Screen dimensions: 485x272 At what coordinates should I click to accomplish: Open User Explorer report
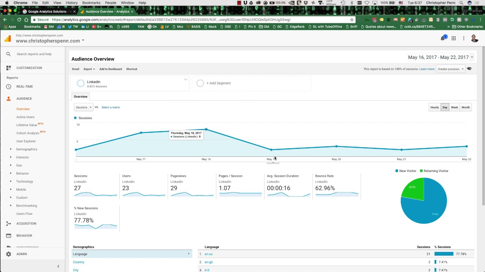pyautogui.click(x=26, y=141)
